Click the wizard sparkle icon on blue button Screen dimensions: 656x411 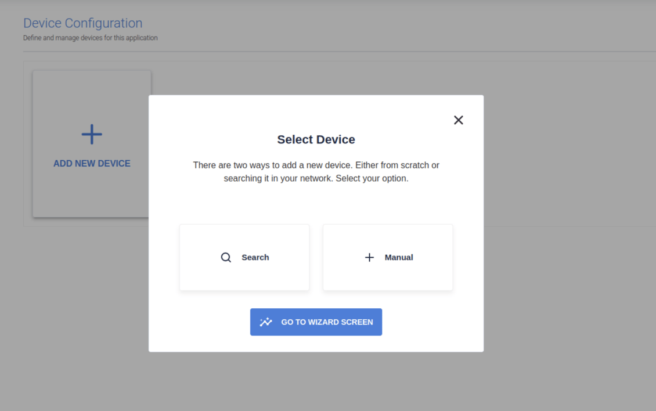266,322
